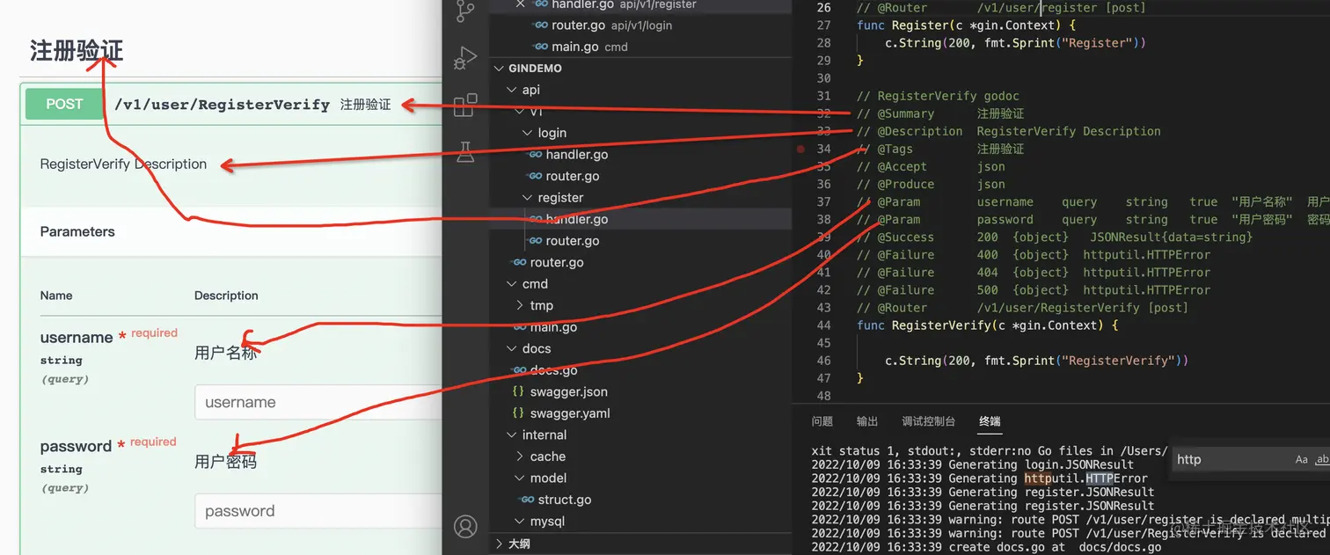The image size is (1330, 555).
Task: Click Go icon of router.go directly under api
Action: coord(520,262)
